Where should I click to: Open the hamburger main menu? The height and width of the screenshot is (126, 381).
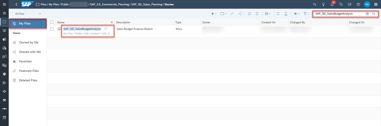(x=4, y=4)
